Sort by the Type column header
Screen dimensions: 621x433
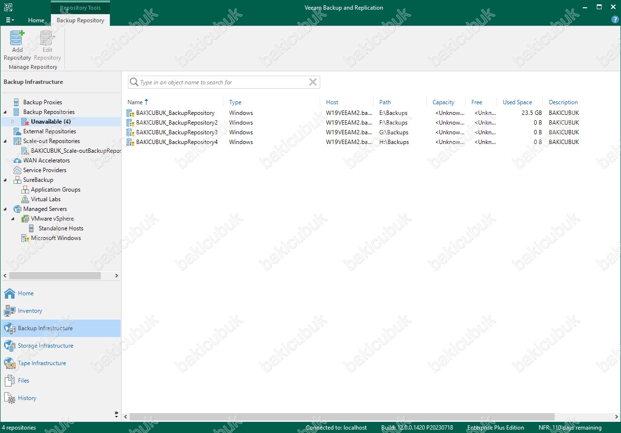[235, 102]
